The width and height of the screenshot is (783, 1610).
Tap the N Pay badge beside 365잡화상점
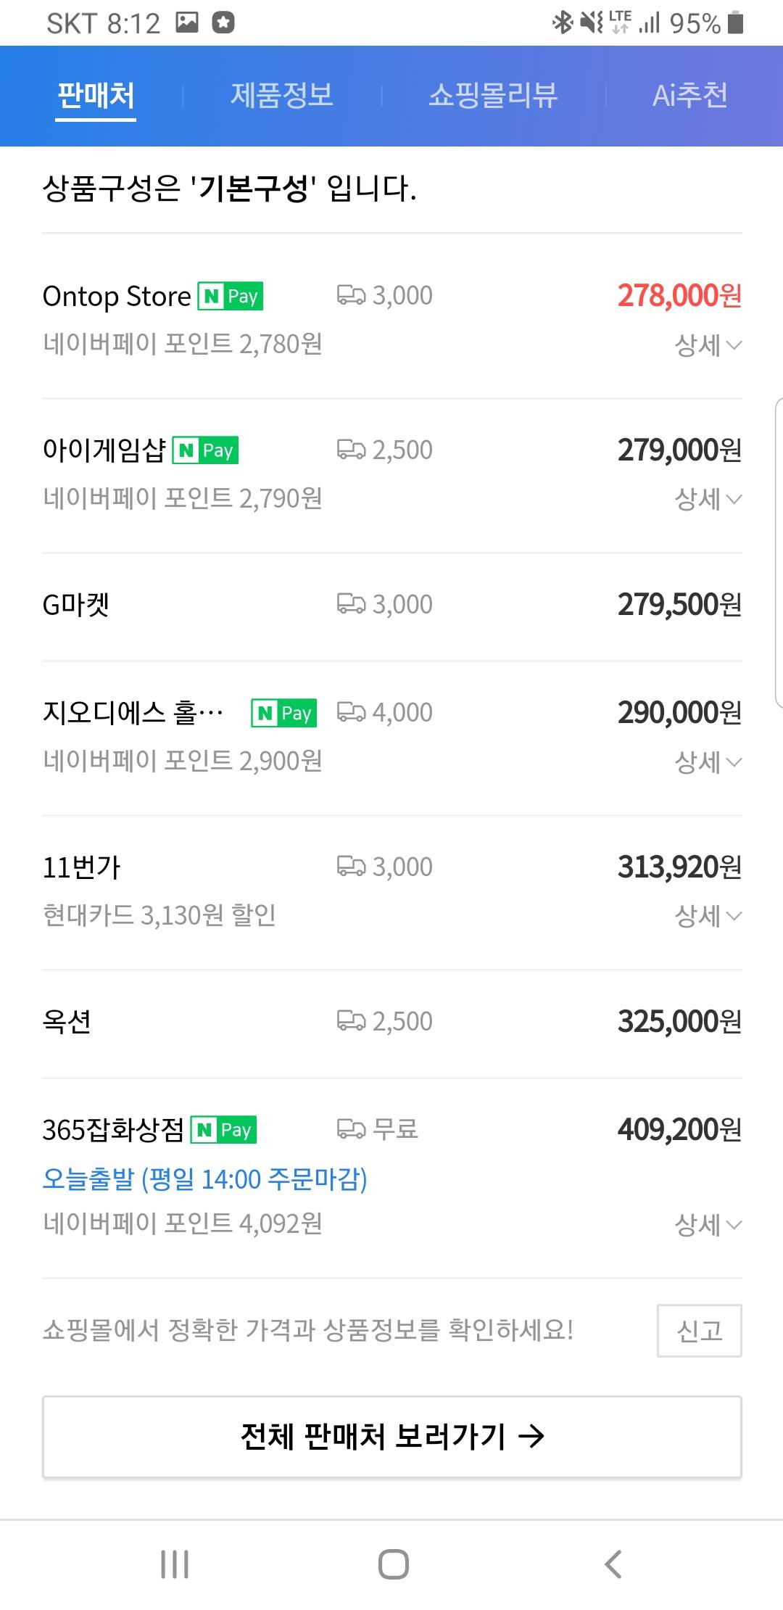(224, 1130)
